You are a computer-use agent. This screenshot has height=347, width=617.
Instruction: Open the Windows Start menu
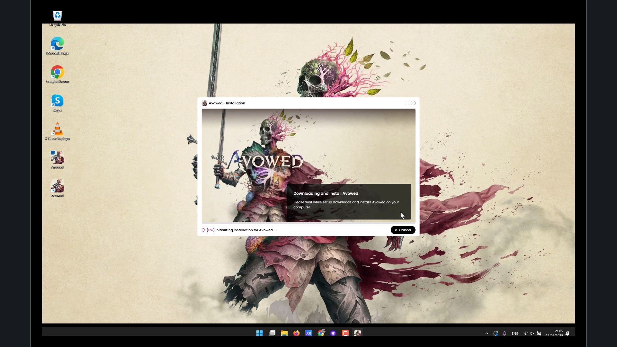[x=259, y=333]
